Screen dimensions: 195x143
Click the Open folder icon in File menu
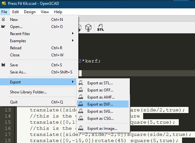[x=3, y=26]
